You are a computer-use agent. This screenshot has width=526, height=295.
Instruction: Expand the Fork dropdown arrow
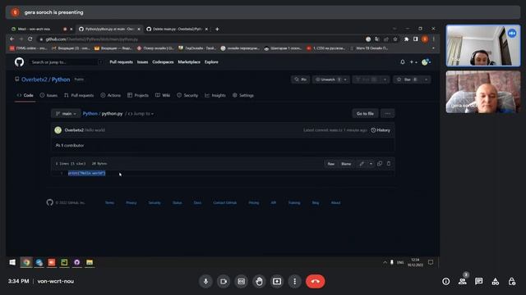click(385, 79)
